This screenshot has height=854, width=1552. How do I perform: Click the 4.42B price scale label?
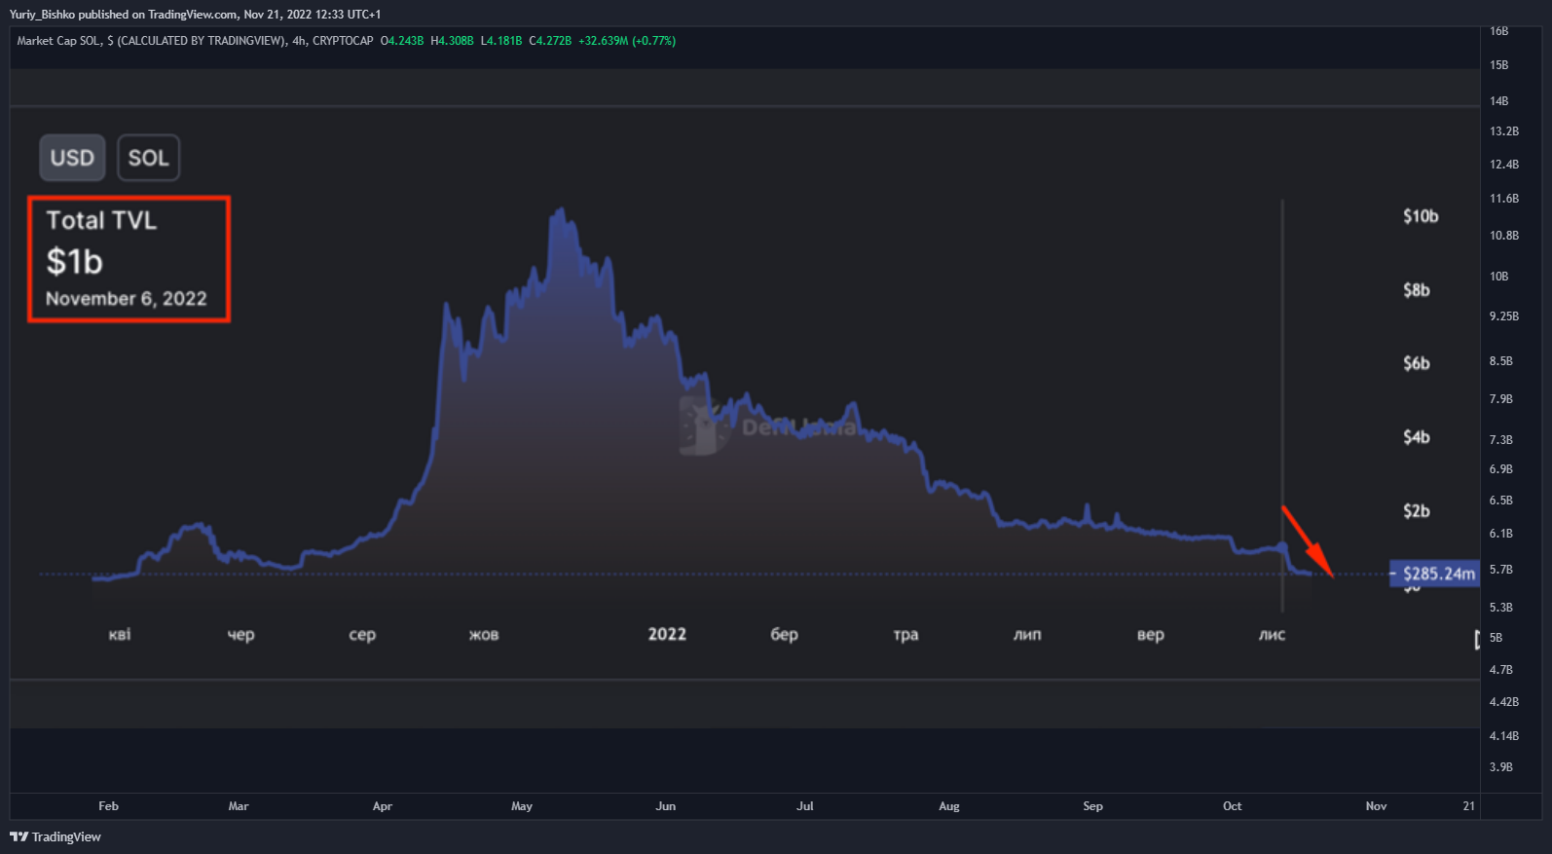click(x=1504, y=702)
